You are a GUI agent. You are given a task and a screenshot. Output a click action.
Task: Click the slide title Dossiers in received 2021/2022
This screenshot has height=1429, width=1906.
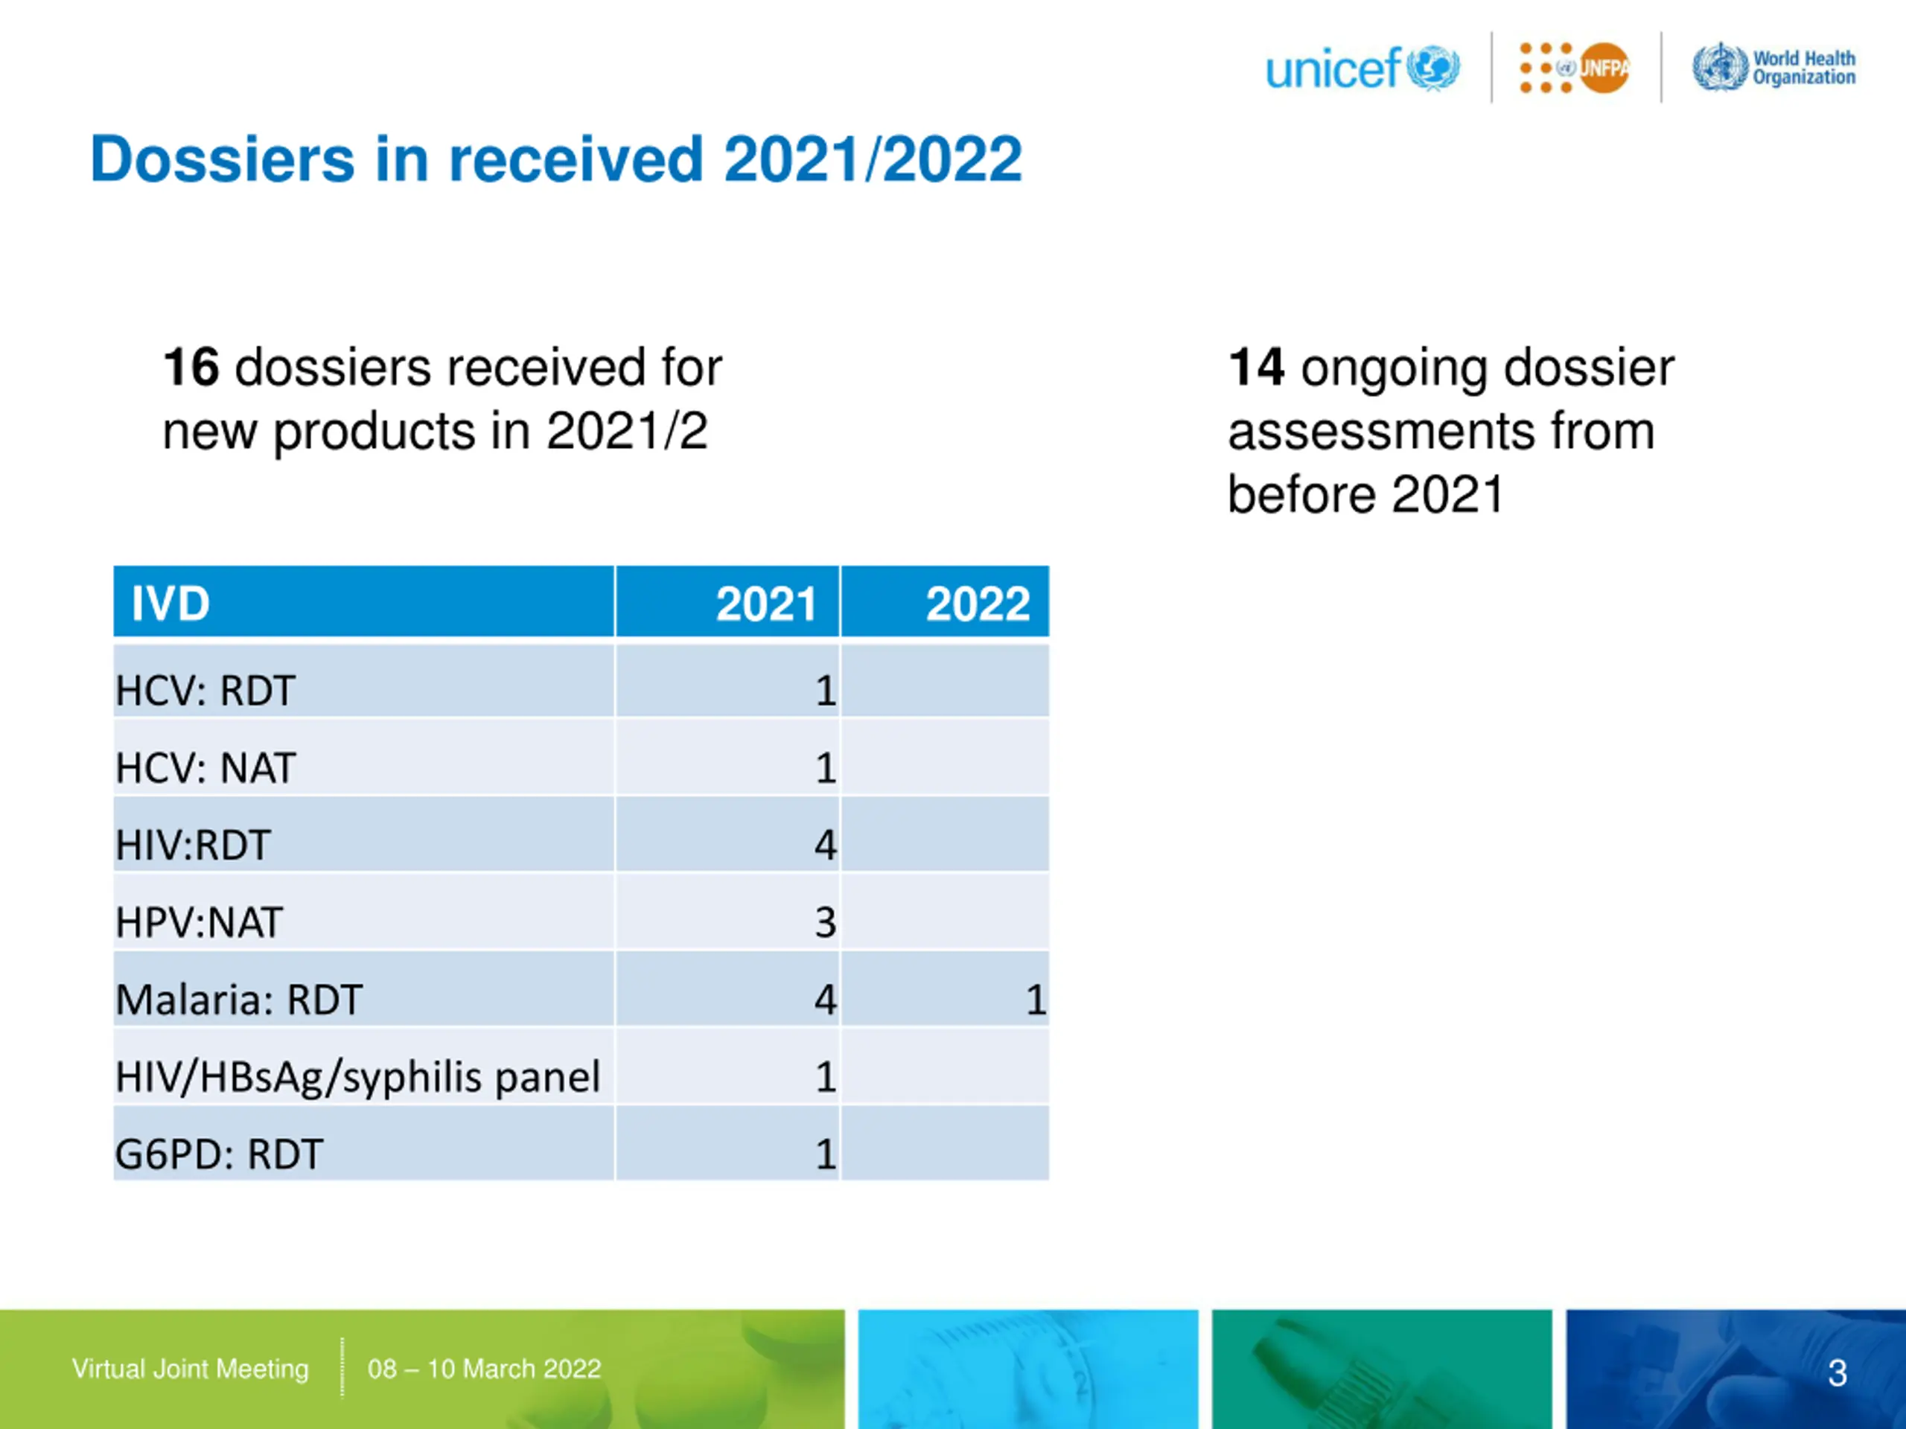(555, 159)
